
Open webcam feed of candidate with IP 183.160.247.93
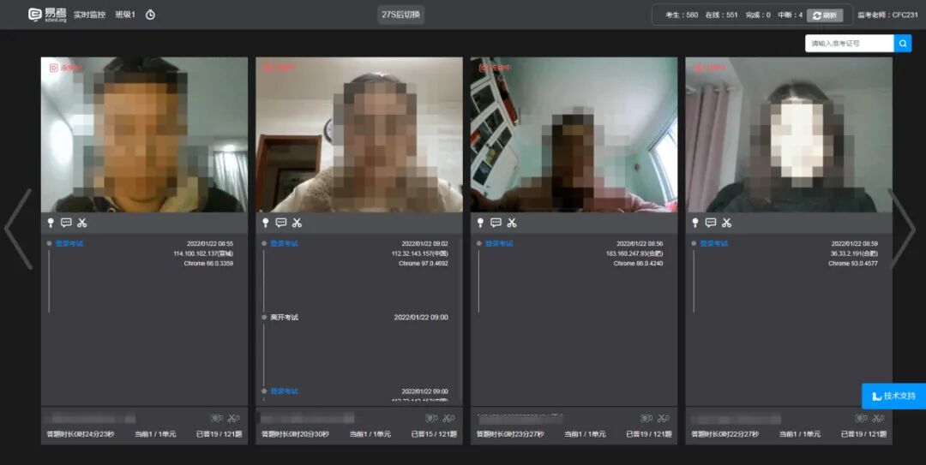tap(574, 134)
